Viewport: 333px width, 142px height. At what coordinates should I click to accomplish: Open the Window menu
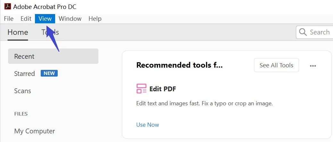70,19
